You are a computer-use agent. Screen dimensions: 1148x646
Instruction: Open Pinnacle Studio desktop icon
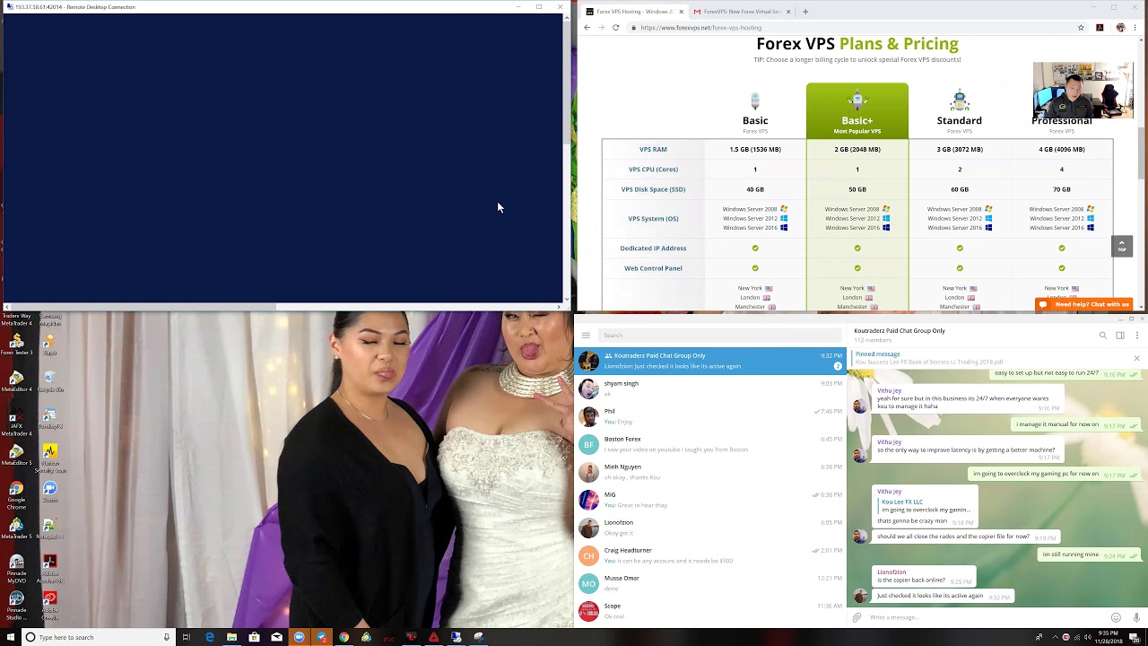coord(16,606)
